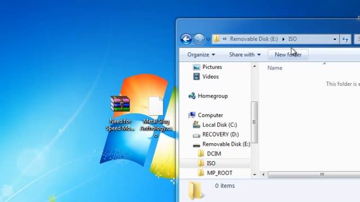Open recent pages dropdown beside Forward button

coord(208,39)
